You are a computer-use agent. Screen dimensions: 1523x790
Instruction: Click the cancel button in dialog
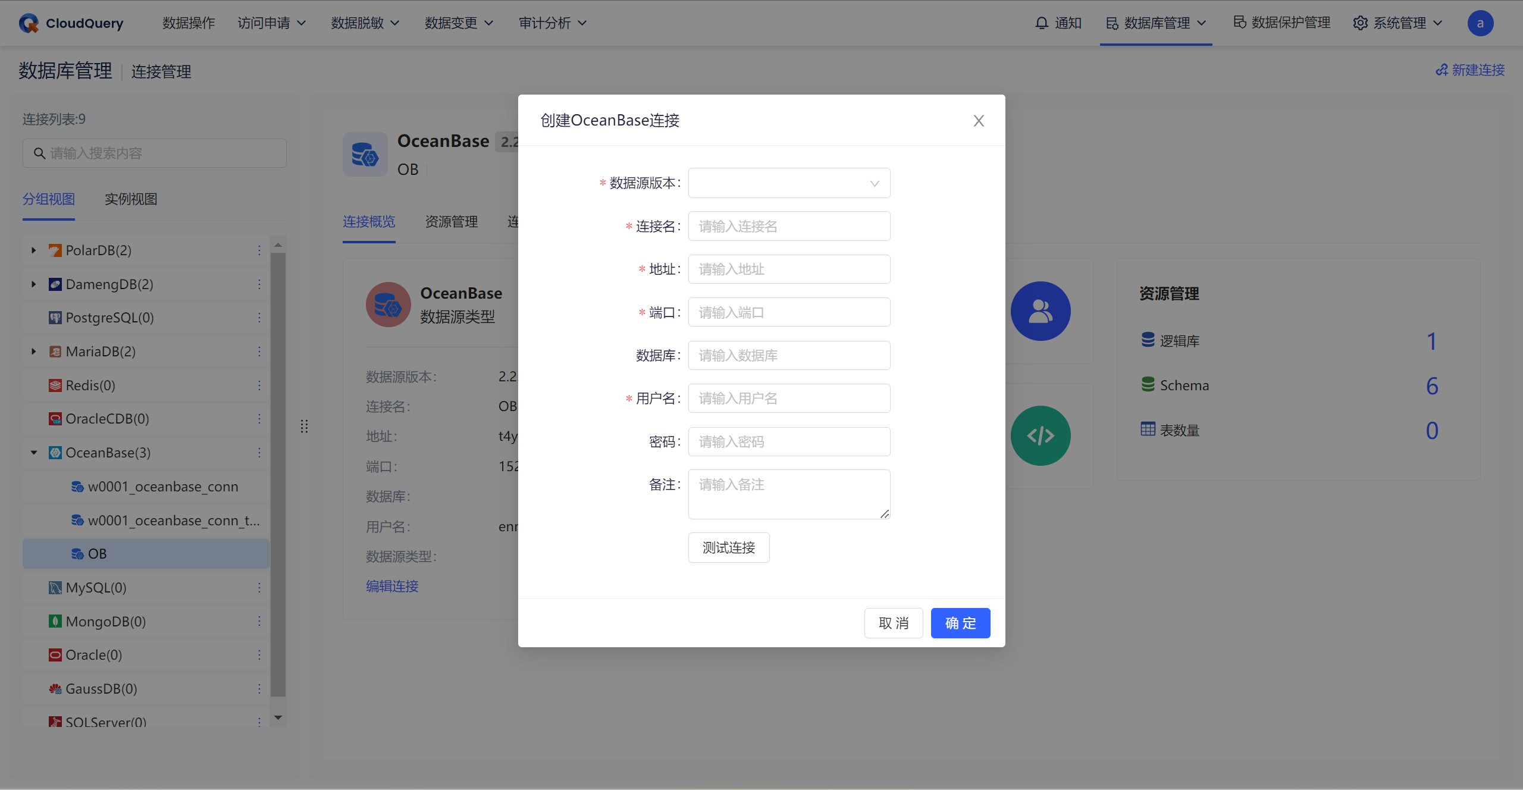893,623
